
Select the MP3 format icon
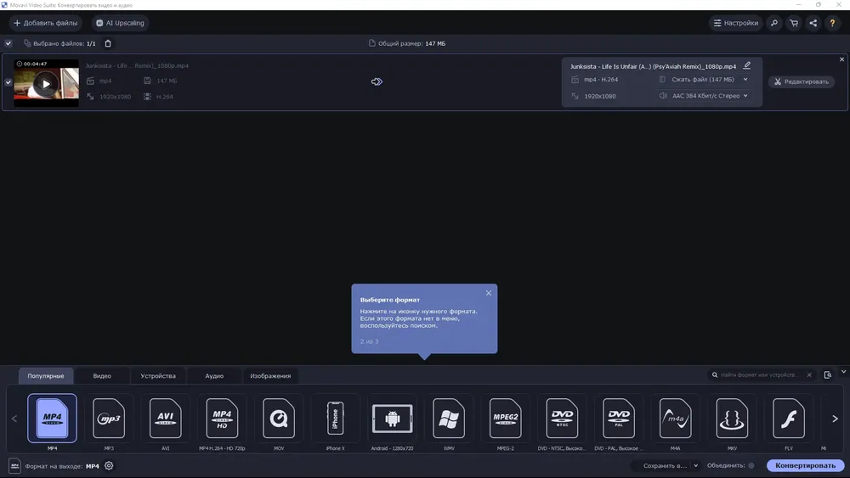(109, 418)
